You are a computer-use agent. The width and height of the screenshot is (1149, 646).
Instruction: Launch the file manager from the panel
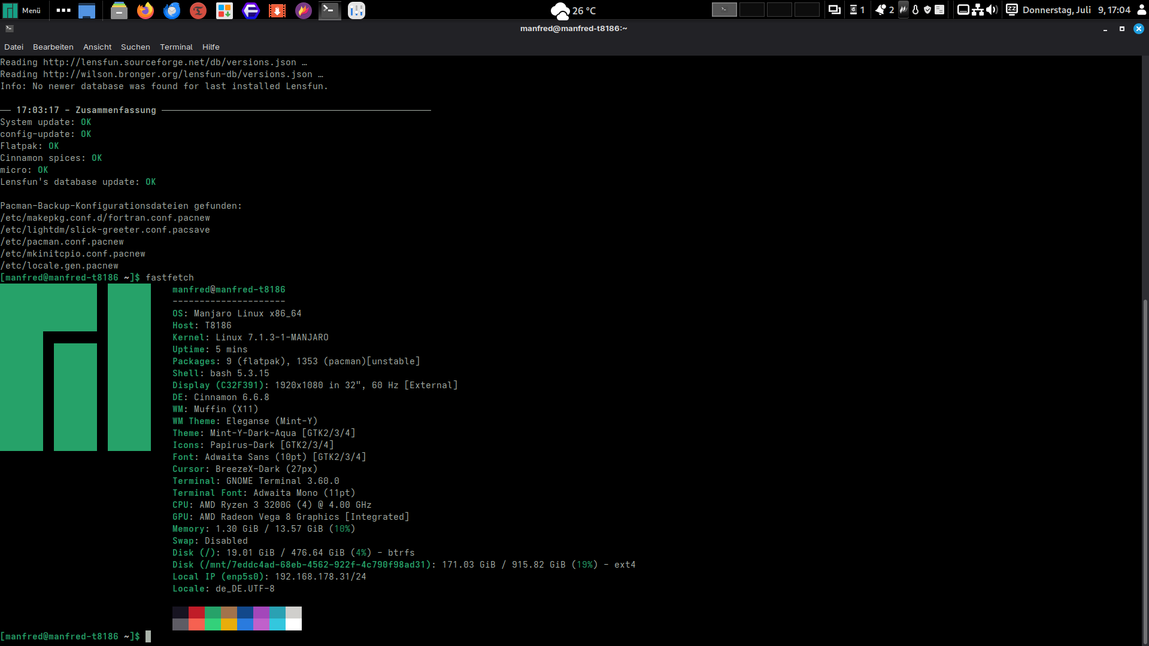coord(119,10)
